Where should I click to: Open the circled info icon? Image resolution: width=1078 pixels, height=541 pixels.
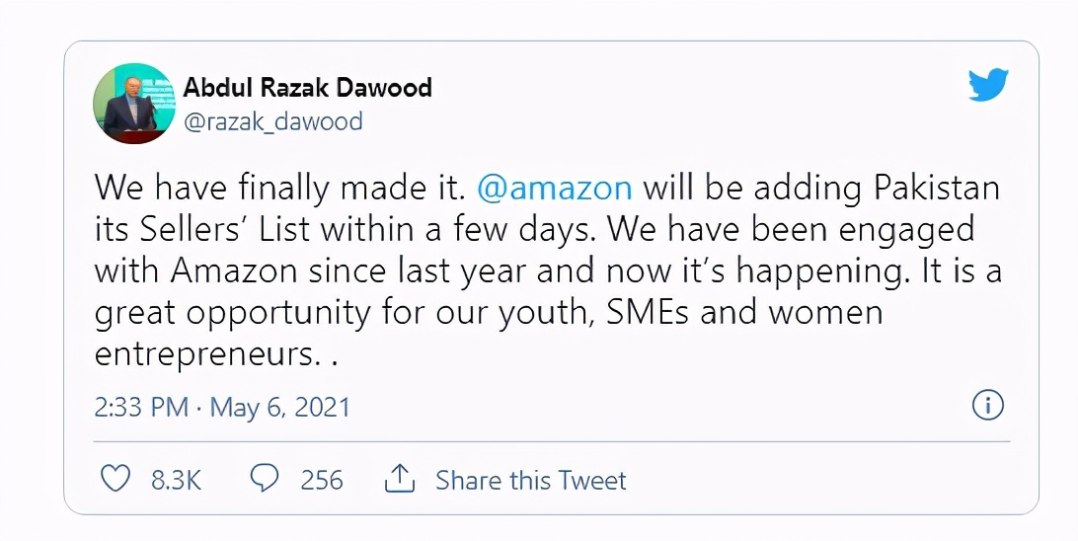[x=988, y=405]
